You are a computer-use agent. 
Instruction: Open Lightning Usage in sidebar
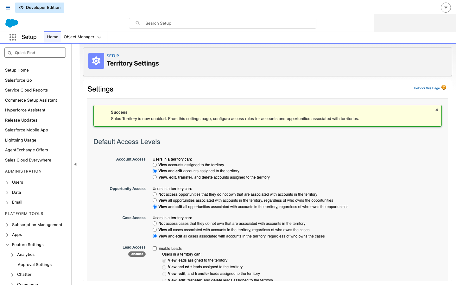coord(21,140)
